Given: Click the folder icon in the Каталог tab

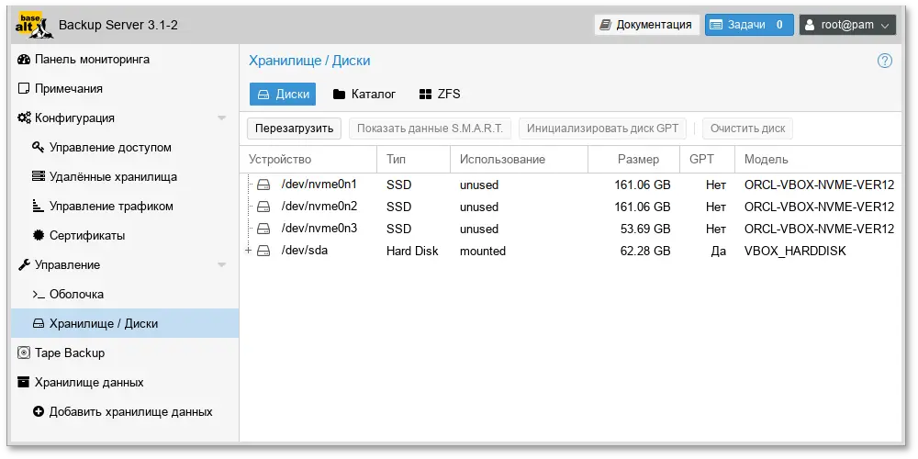Looking at the screenshot, I should point(339,95).
